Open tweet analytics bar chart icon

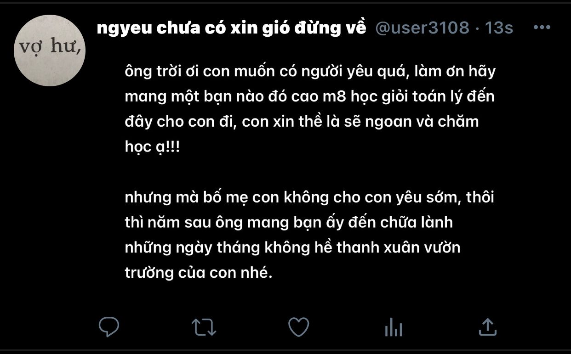point(393,327)
